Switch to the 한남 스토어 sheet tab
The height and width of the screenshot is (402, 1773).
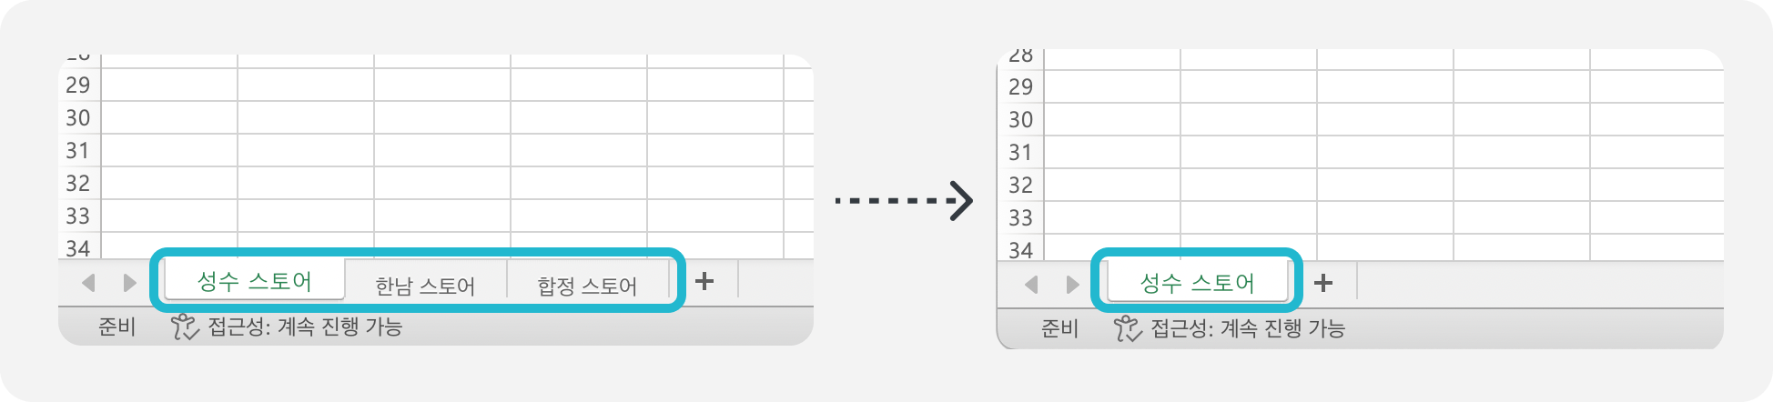click(425, 286)
